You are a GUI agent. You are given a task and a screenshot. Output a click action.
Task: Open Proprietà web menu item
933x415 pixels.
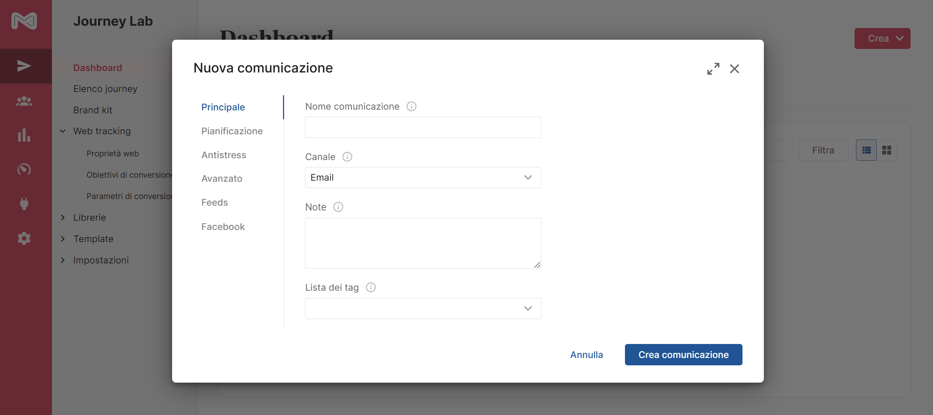pyautogui.click(x=113, y=153)
